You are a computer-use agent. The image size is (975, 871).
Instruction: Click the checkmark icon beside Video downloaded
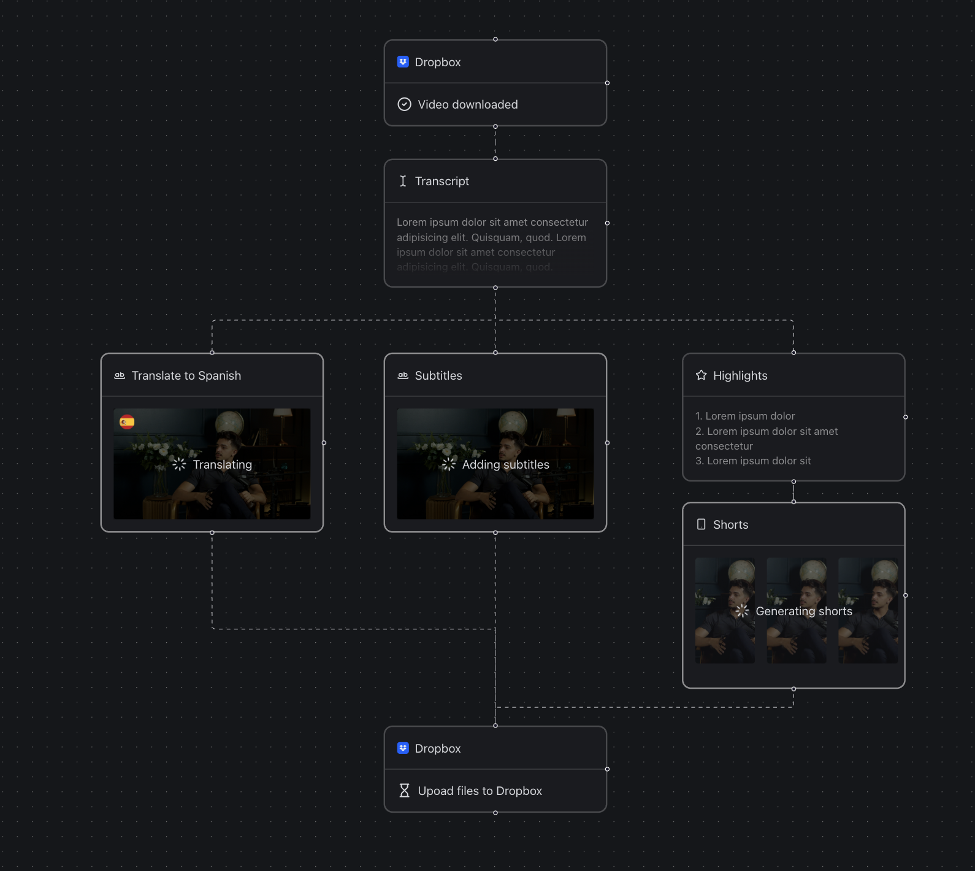coord(404,104)
